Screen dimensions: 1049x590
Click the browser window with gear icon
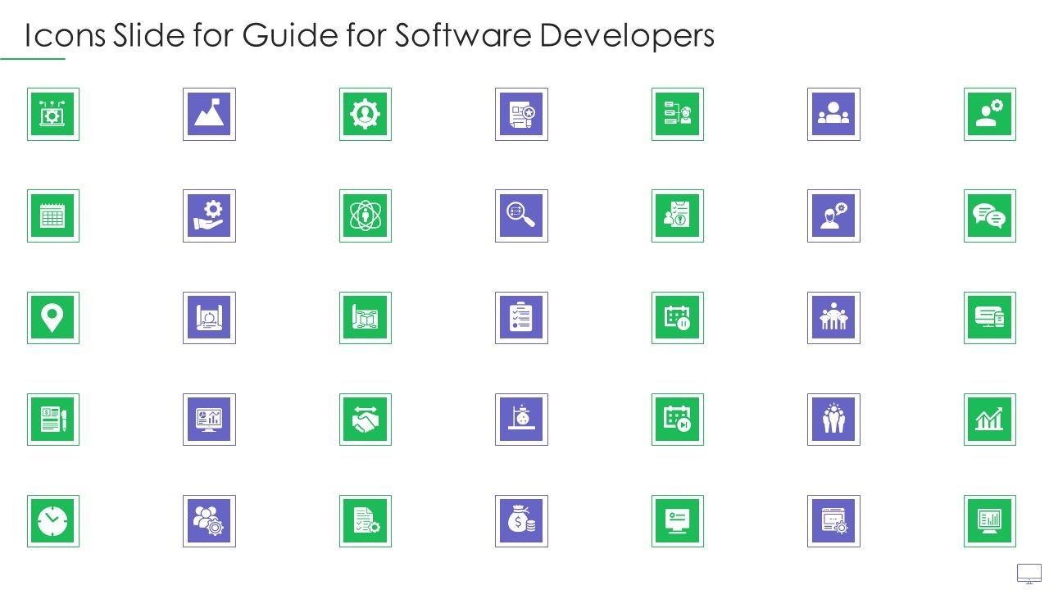coord(833,521)
